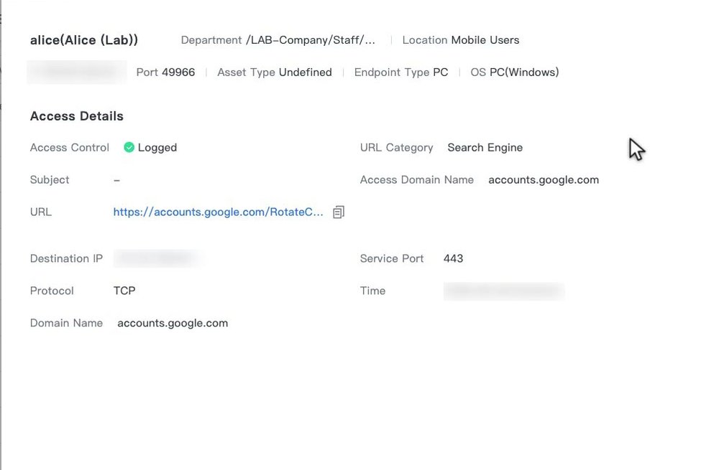
Task: Click the Asset Type value Undefined
Action: tap(306, 72)
